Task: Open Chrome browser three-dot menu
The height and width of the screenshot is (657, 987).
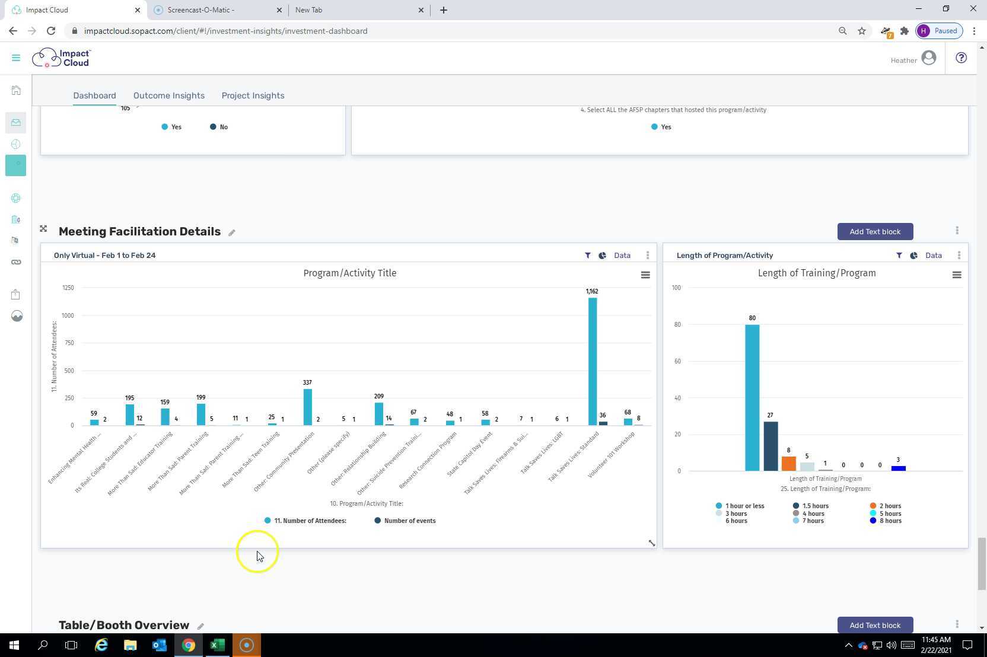Action: 974,31
